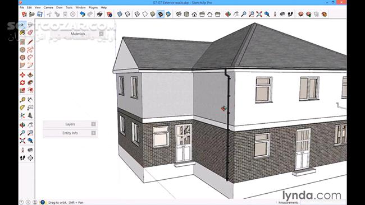Switch to Shaded face style
The height and width of the screenshot is (205, 365).
[x=153, y=14]
